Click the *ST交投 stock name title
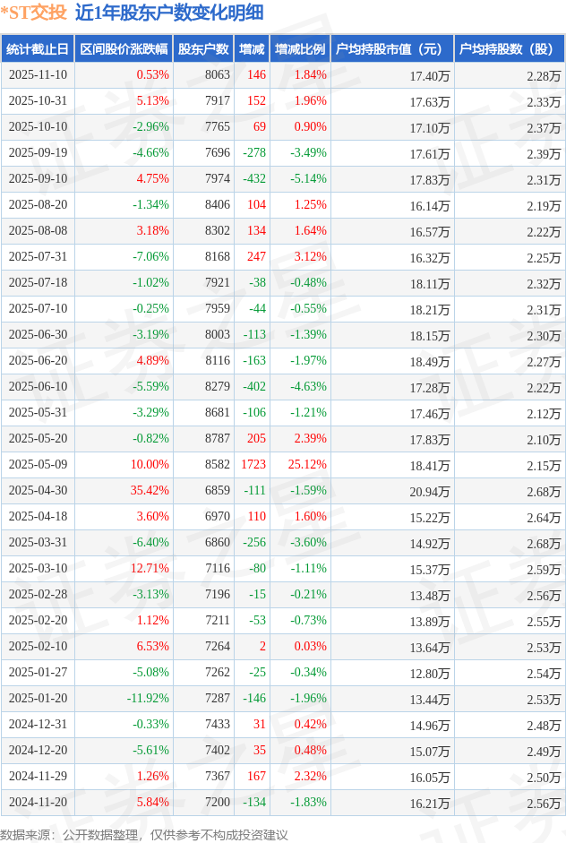 (x=33, y=13)
